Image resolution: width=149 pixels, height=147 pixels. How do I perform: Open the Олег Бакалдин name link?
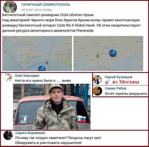[x=27, y=76]
